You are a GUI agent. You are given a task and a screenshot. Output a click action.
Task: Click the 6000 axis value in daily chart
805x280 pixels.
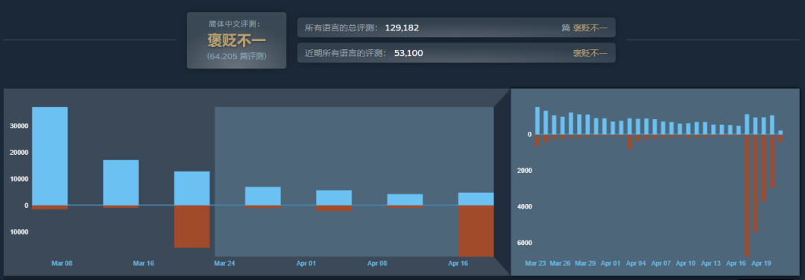525,243
